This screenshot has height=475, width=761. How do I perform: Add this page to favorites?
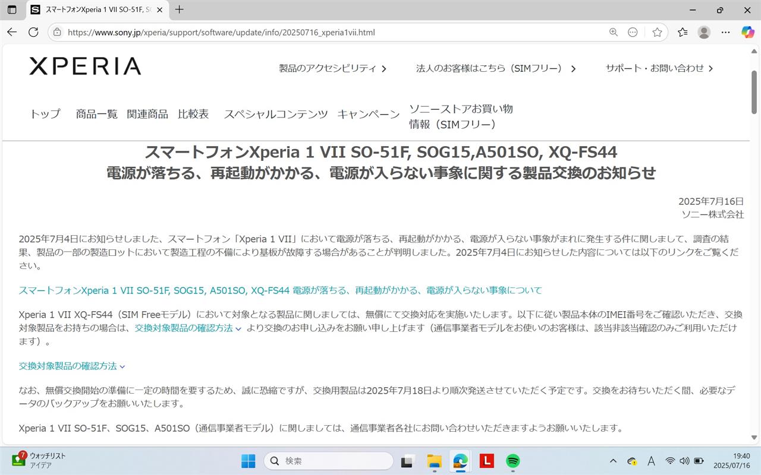[x=657, y=32]
